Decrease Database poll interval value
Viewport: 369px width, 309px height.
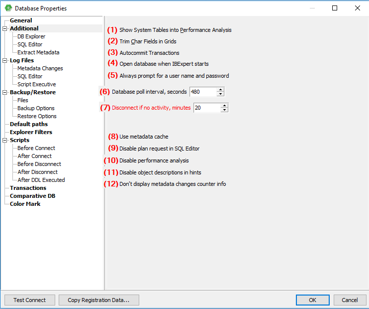pyautogui.click(x=220, y=94)
